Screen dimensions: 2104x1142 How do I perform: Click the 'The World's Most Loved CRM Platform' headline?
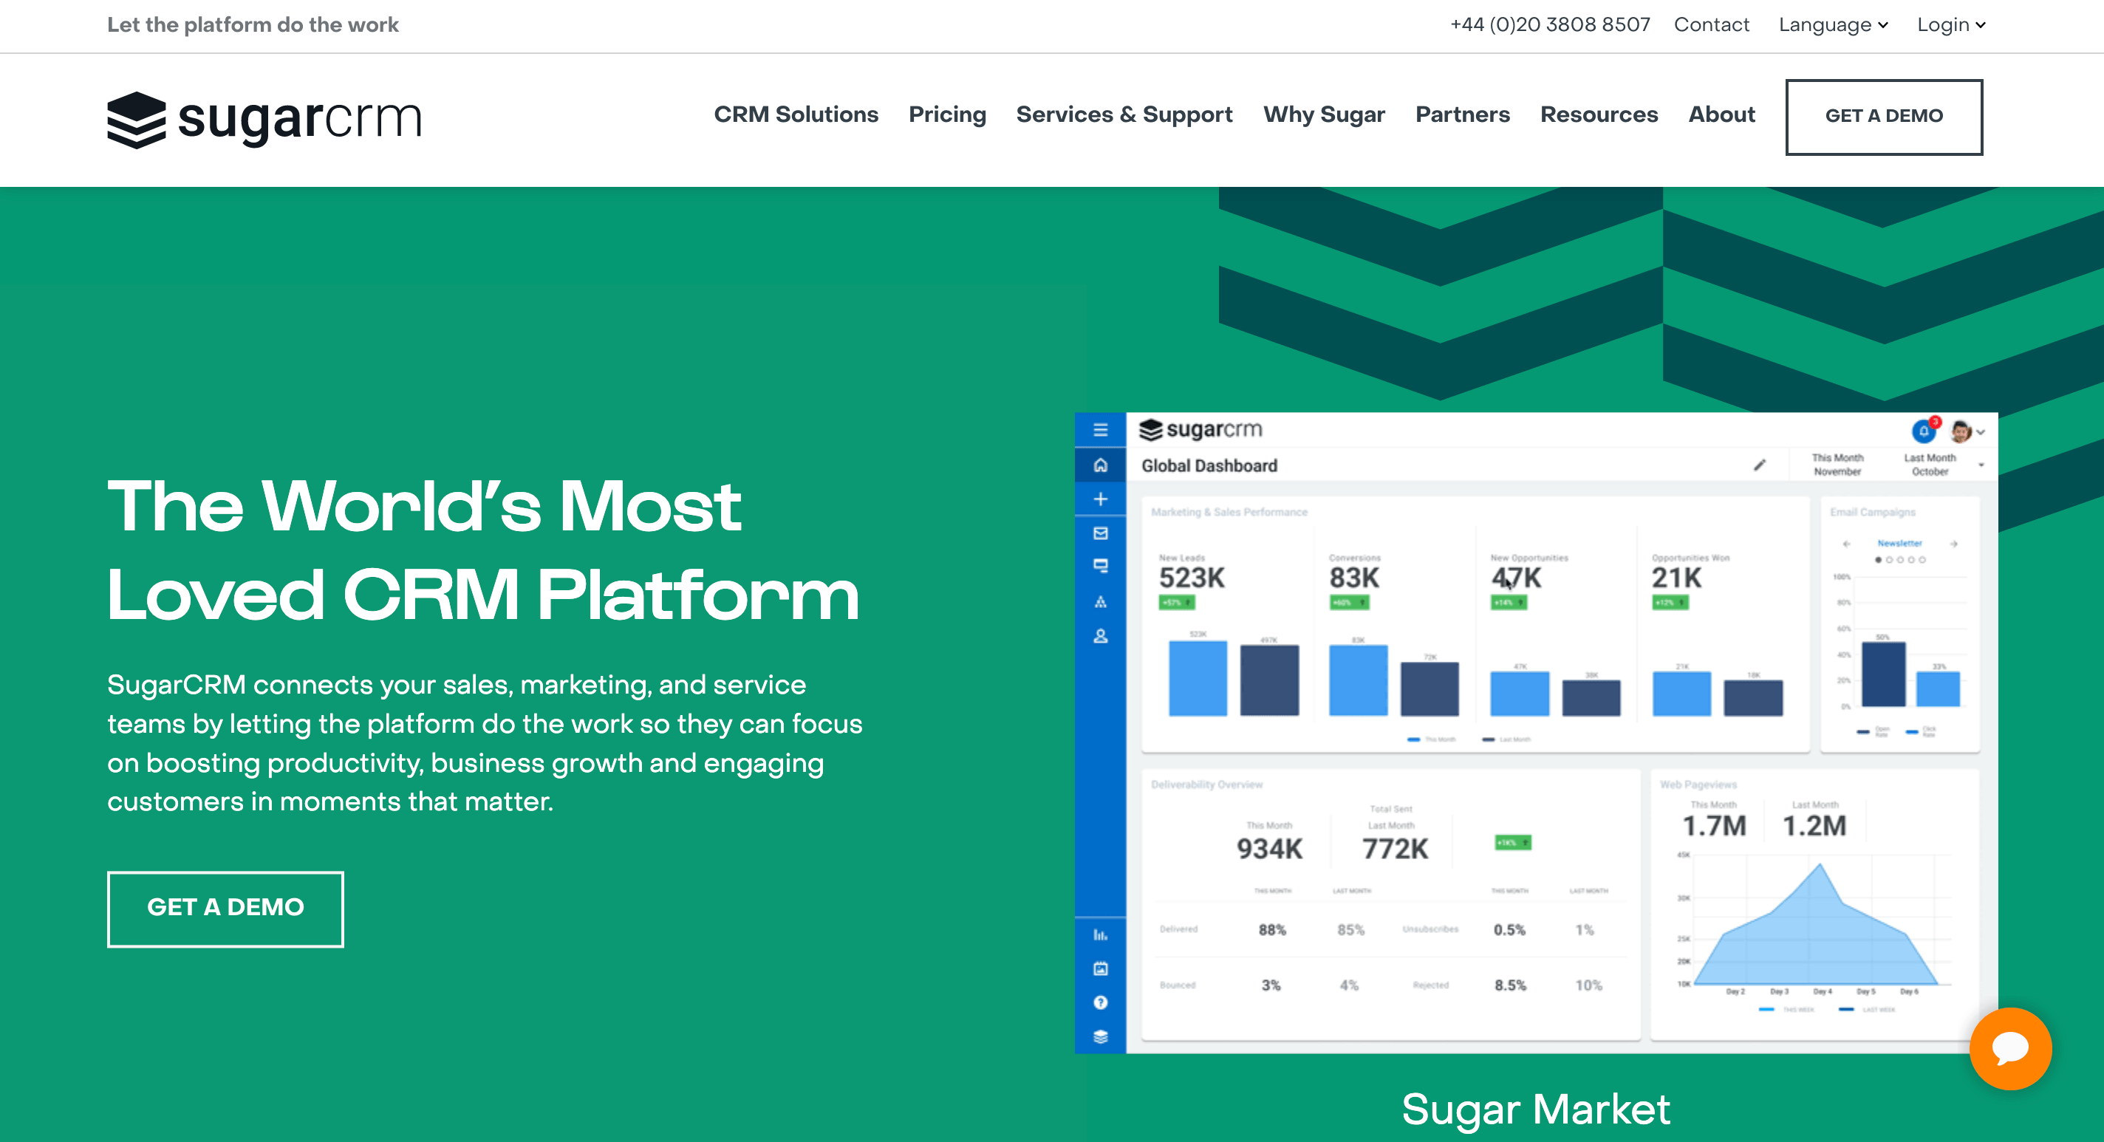coord(482,550)
